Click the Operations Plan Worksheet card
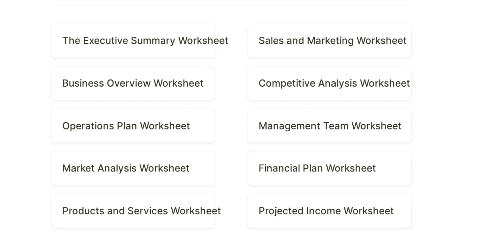This screenshot has height=247, width=479. 133,125
